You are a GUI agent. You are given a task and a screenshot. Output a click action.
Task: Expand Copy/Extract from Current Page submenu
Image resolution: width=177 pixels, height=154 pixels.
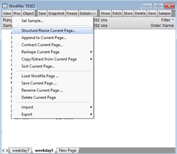[52, 59]
